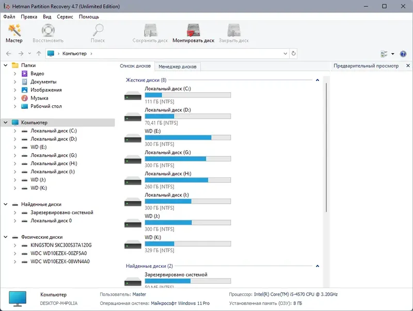Click the view mode icon
Screen dimensions: 413x311
click(384, 54)
